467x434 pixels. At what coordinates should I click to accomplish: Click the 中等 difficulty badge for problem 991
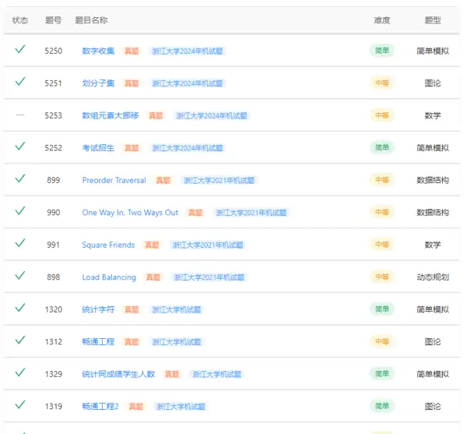(x=382, y=245)
